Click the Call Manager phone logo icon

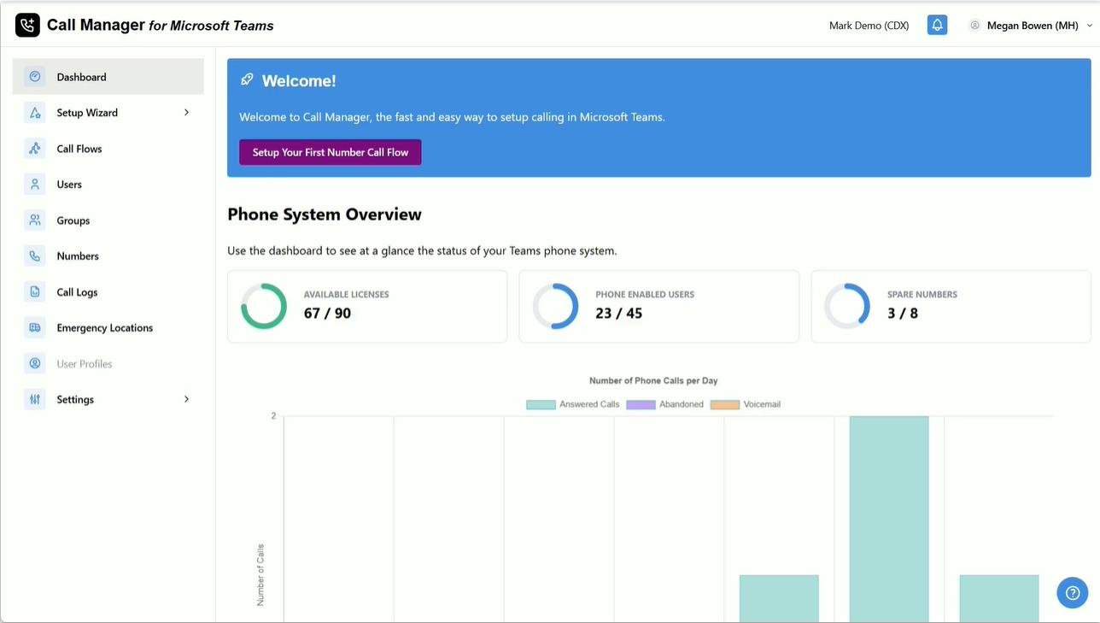pos(27,26)
